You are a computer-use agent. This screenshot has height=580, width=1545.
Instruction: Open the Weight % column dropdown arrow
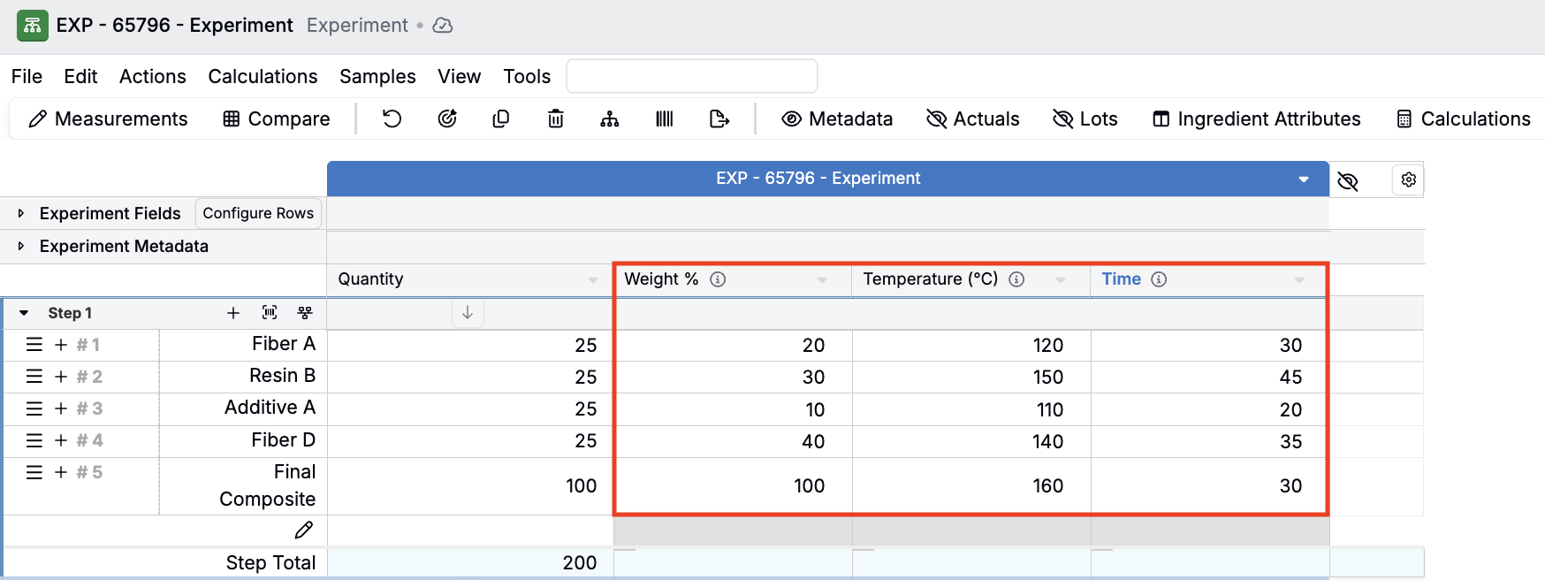click(x=822, y=280)
